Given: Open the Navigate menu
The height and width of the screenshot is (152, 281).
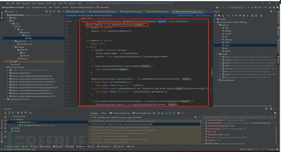Looking at the screenshot, I should tap(26, 3).
